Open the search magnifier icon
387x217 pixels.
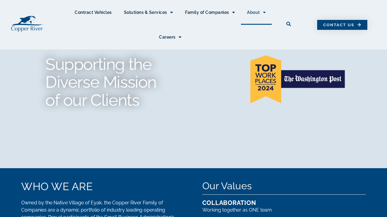tap(288, 24)
